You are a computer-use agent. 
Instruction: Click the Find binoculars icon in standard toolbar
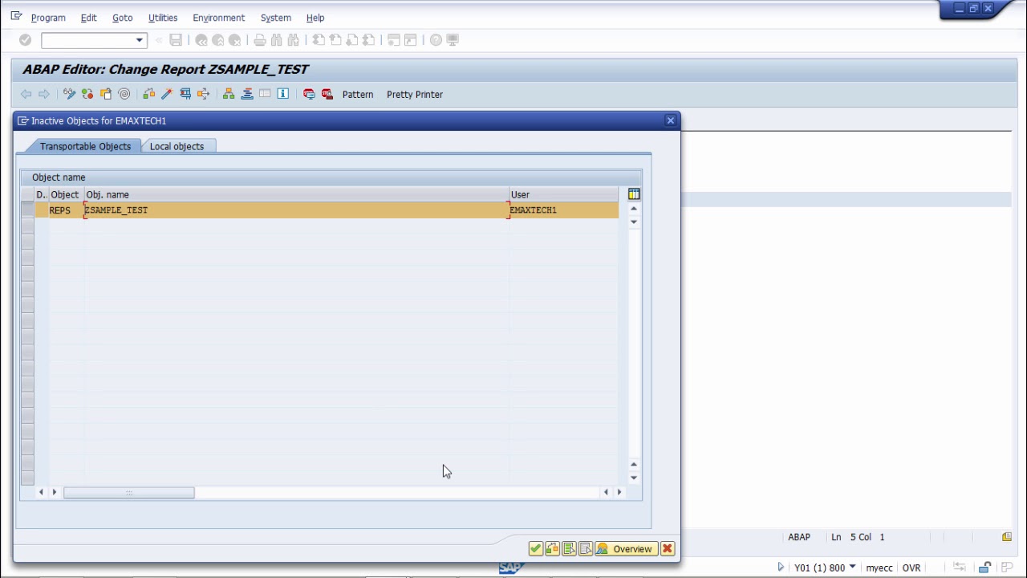tap(277, 40)
